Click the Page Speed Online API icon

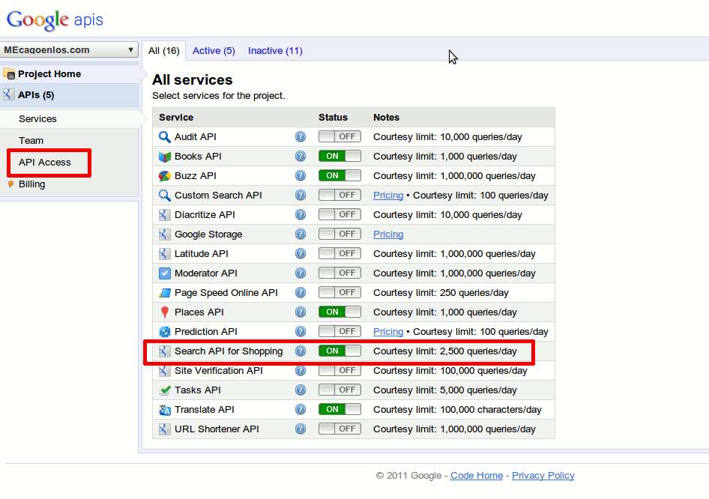tap(165, 293)
